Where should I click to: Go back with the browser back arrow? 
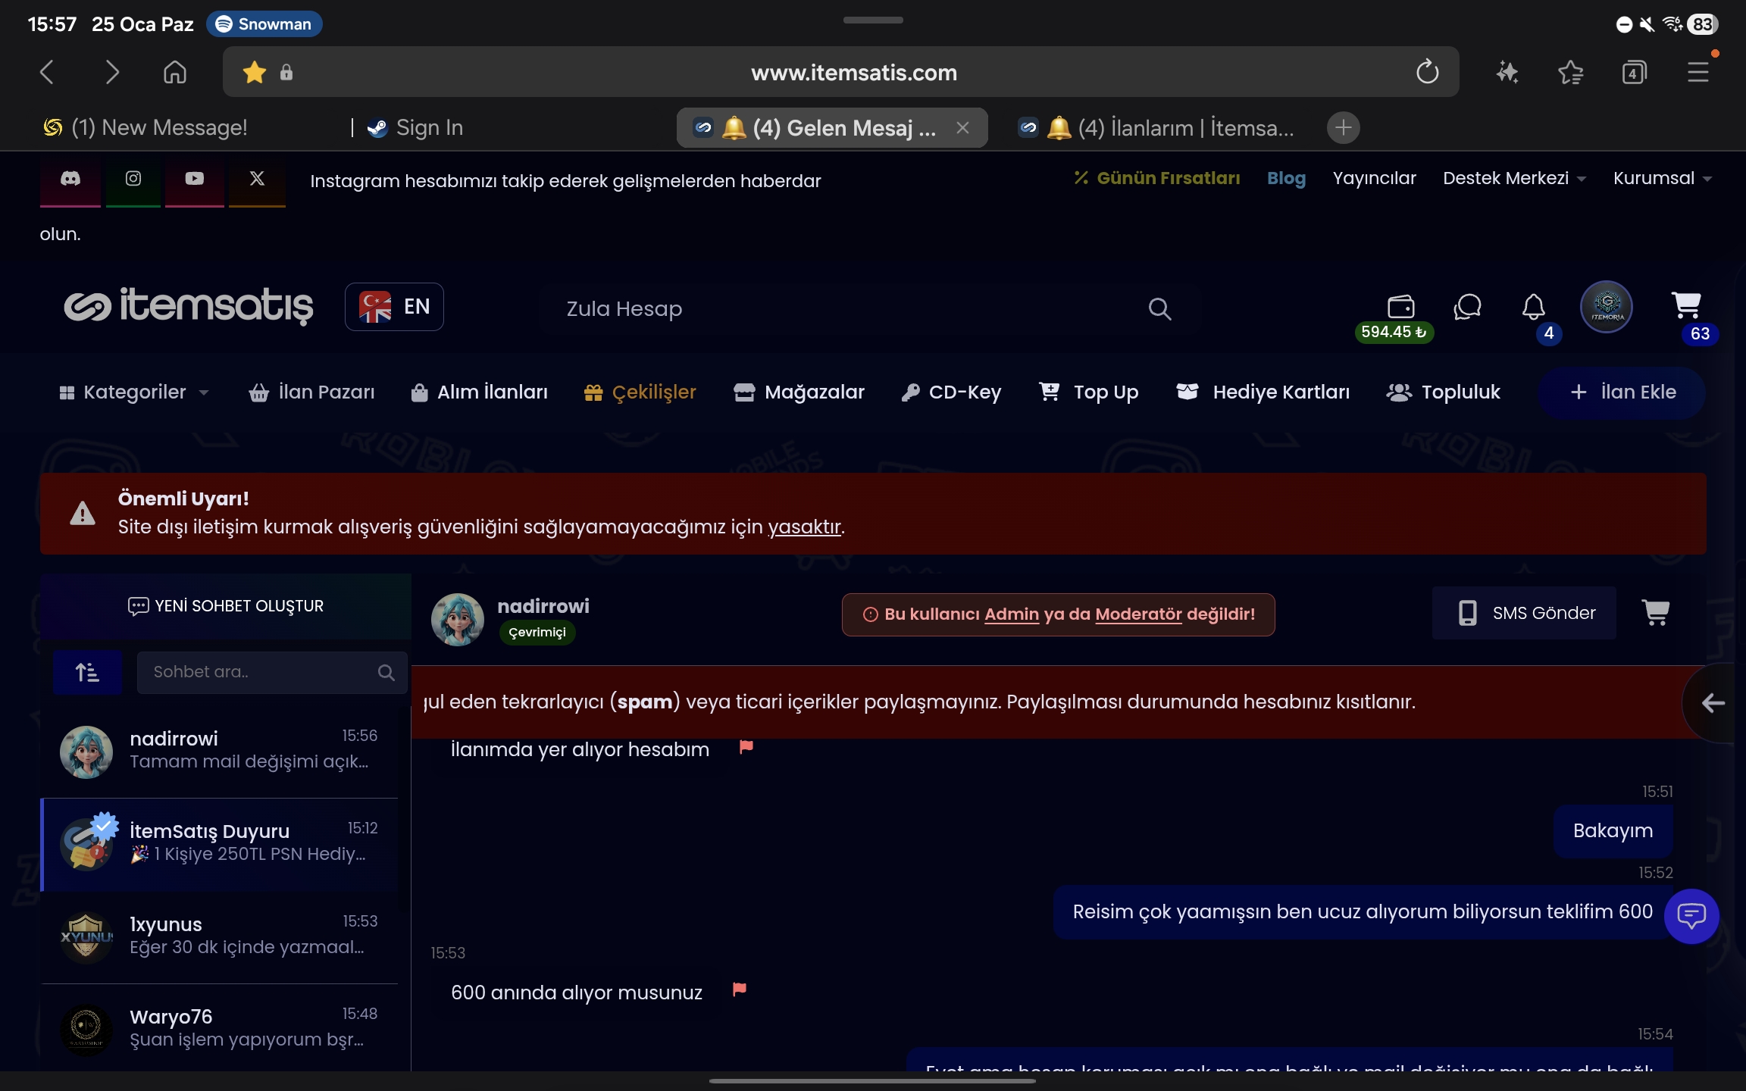point(47,73)
